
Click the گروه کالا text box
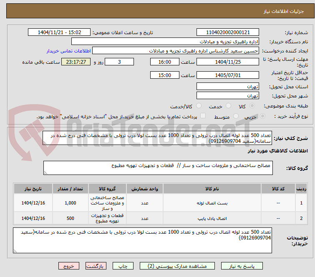tap(158, 168)
